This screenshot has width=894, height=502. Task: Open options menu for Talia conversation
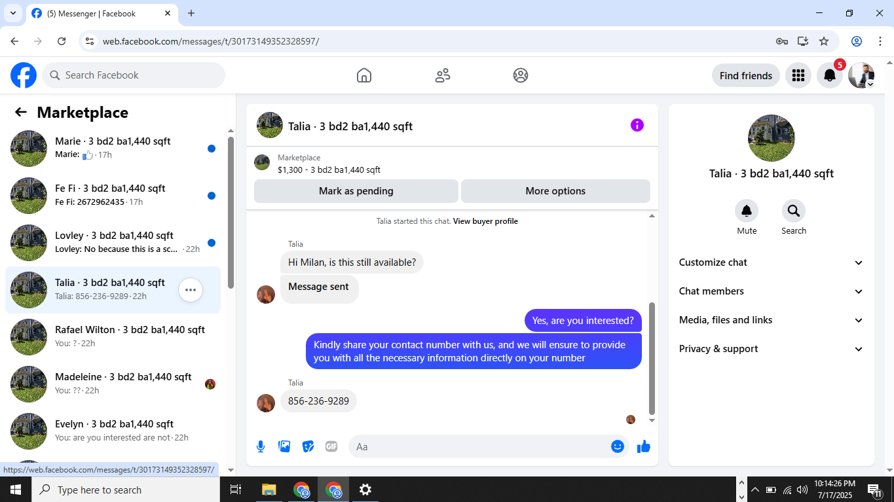click(x=191, y=290)
